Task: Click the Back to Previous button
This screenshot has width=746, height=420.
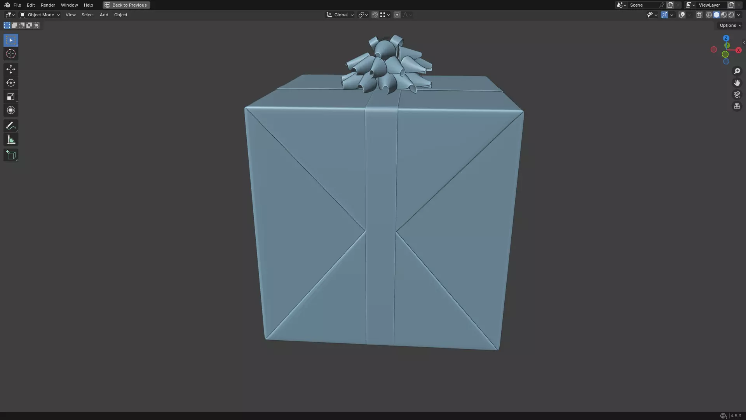Action: click(x=126, y=5)
